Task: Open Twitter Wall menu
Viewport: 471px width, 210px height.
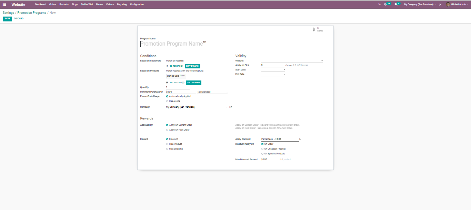Action: pos(87,4)
